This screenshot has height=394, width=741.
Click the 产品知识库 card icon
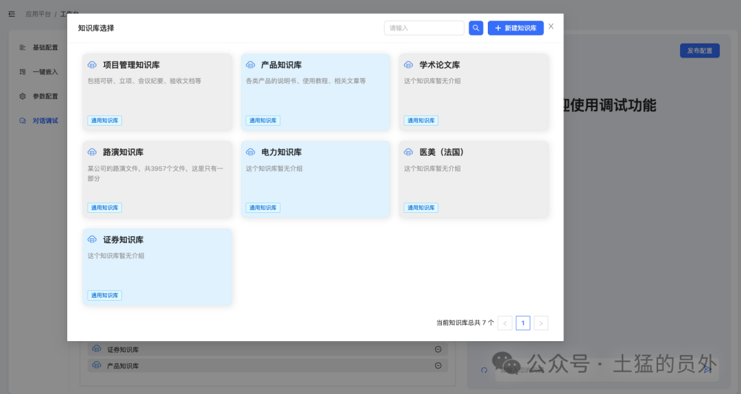pos(250,65)
